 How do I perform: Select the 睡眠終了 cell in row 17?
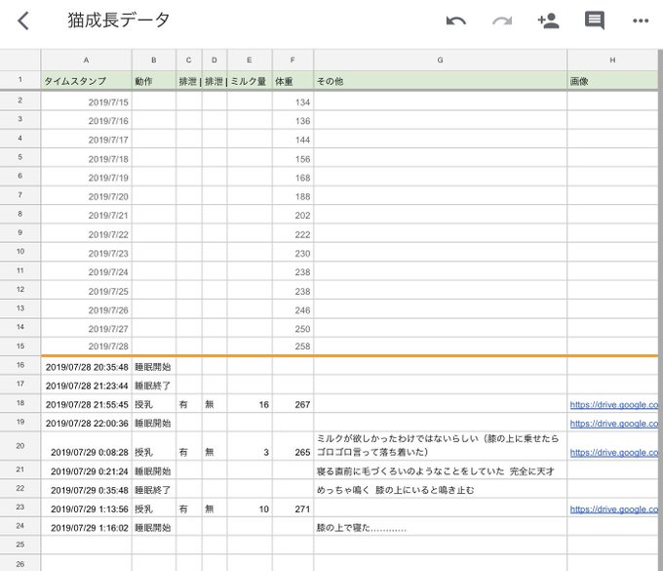pos(154,386)
